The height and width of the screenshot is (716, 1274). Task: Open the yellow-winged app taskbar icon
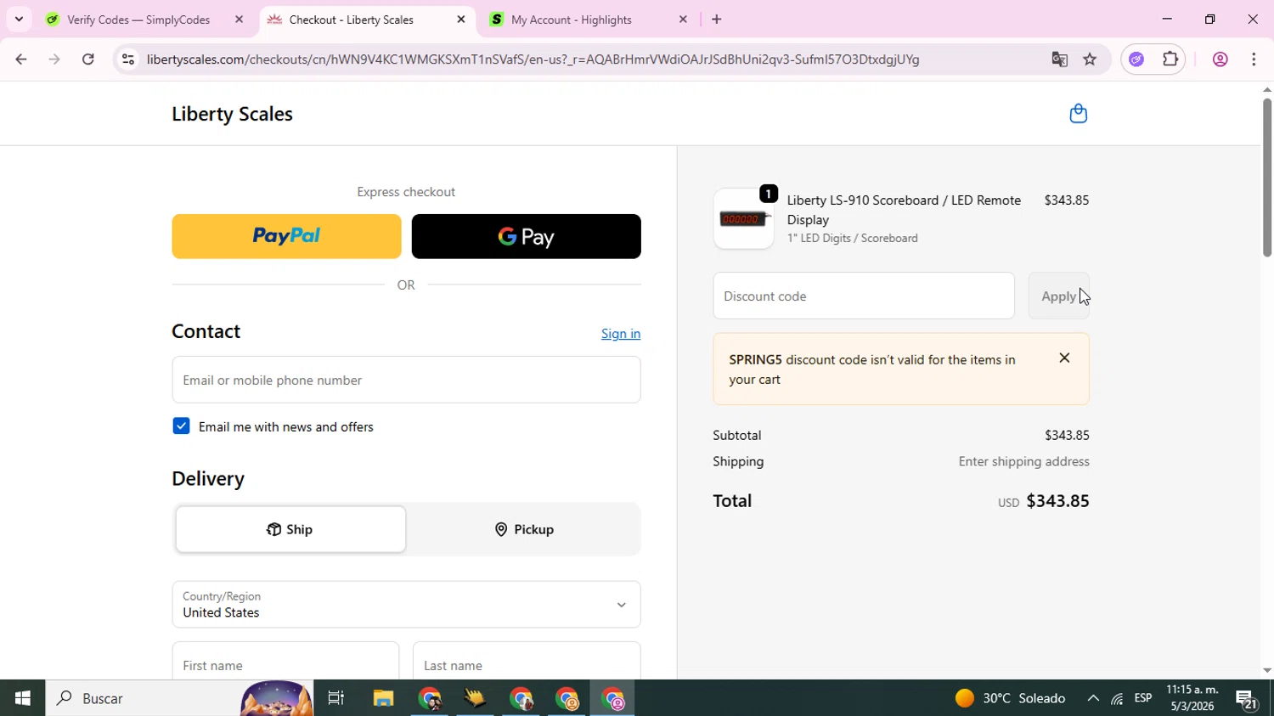click(x=476, y=698)
